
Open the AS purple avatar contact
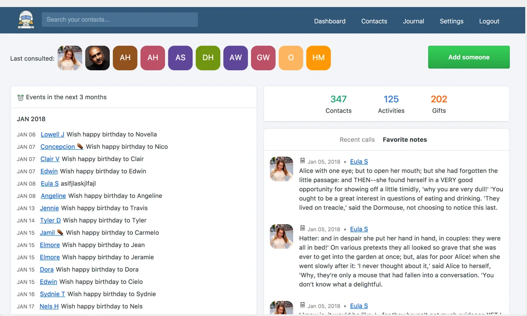(180, 58)
